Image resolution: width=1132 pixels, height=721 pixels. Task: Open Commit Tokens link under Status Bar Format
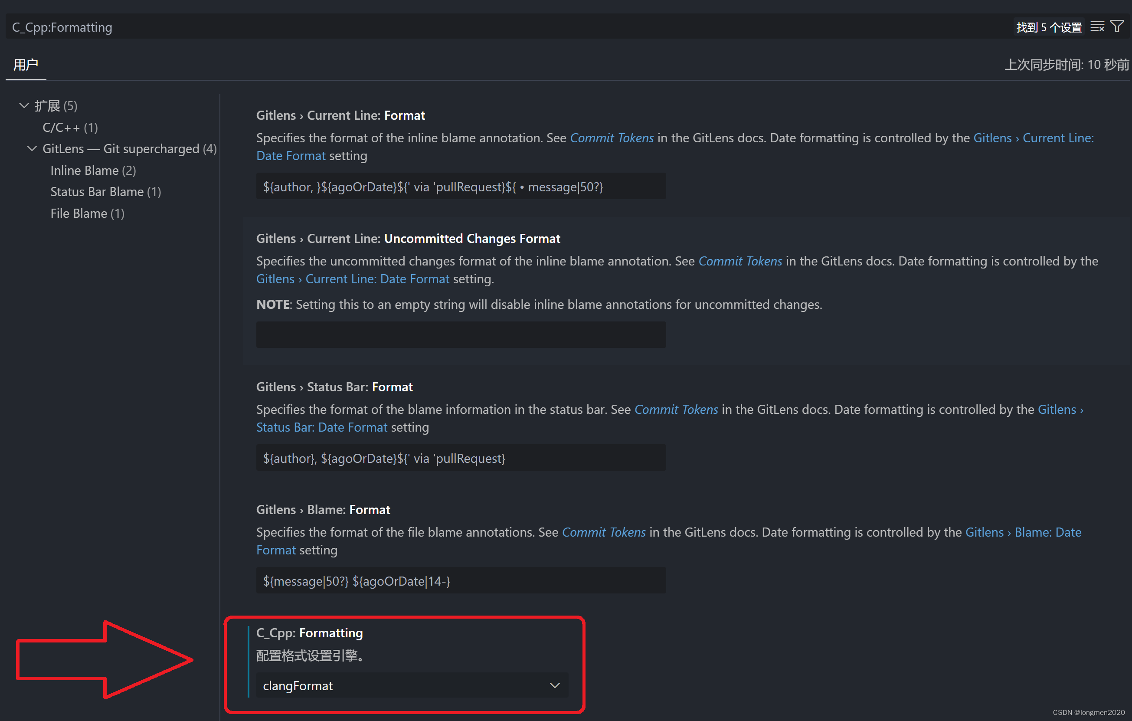point(676,409)
